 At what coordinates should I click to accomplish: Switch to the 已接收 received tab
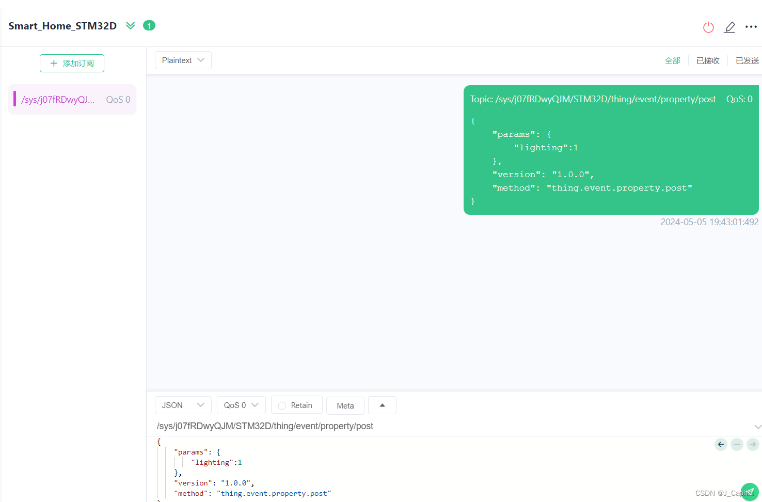click(708, 60)
